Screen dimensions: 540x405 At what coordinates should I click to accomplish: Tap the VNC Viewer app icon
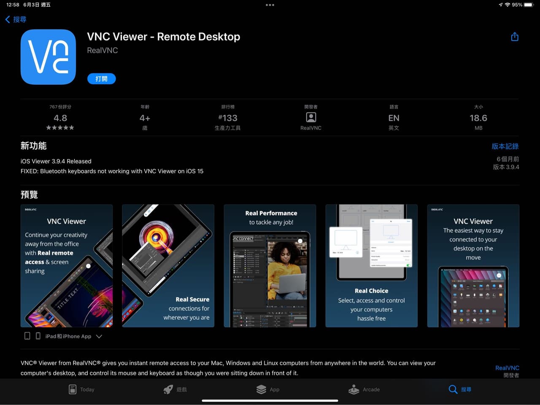(x=48, y=57)
